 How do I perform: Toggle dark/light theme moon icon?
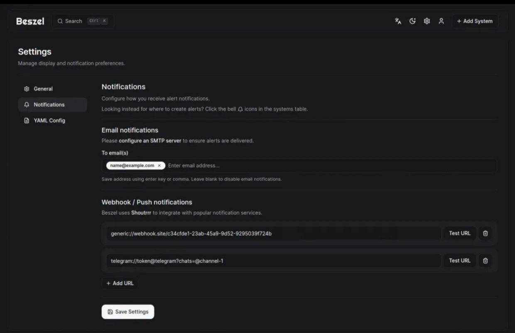coord(412,21)
